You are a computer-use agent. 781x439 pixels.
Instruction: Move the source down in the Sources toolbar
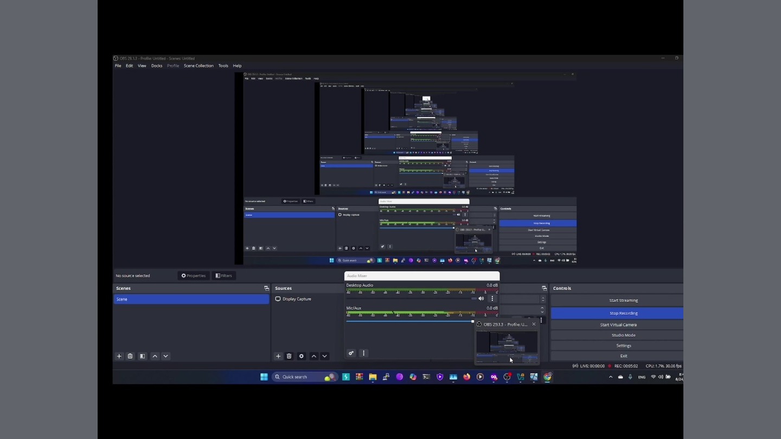tap(324, 356)
